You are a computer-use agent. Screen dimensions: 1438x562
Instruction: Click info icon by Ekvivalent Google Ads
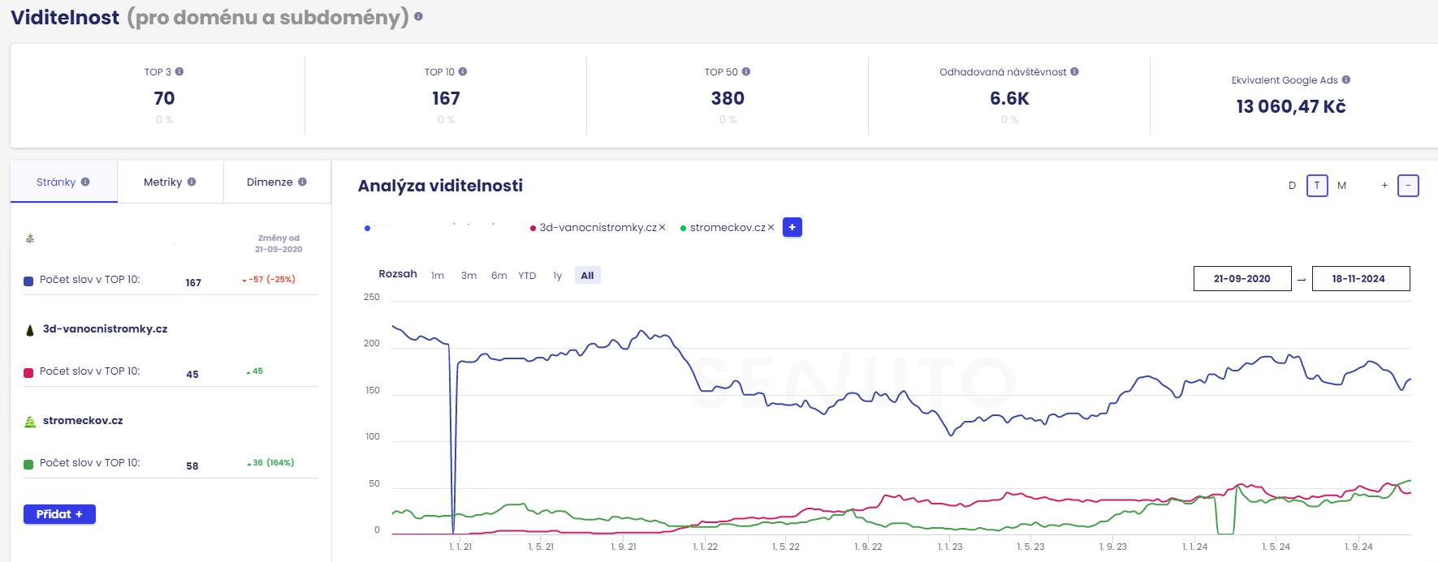(x=1346, y=79)
